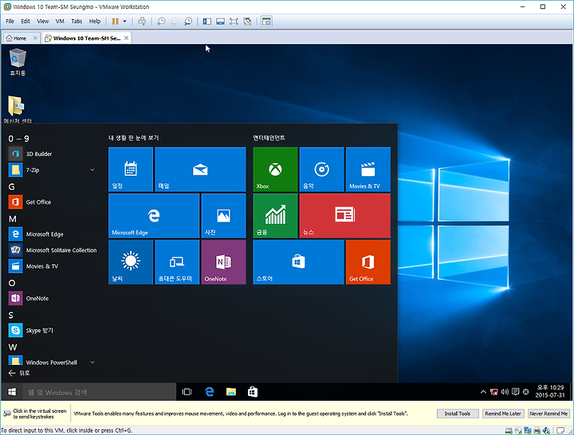This screenshot has height=435, width=574.
Task: Click the Install Tools button
Action: pos(458,413)
